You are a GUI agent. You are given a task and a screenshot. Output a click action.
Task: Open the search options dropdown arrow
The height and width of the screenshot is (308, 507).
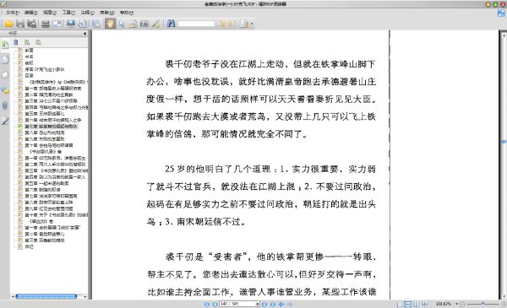click(x=252, y=24)
